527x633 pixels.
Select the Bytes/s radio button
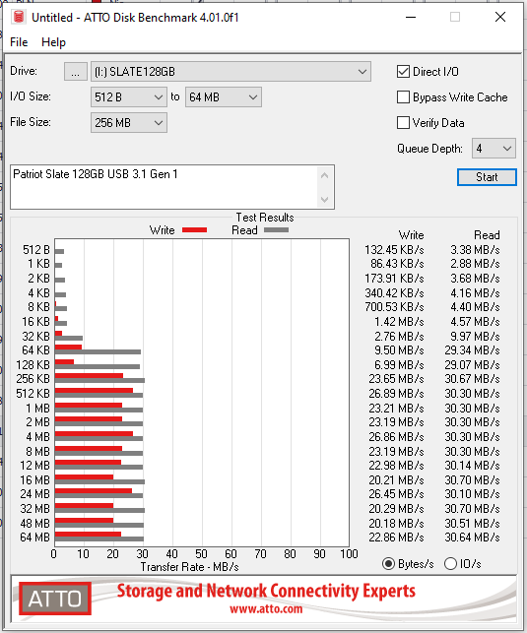coord(388,563)
